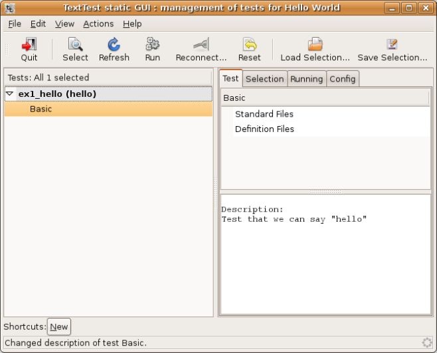Select the Basic test in tree
Viewport: 437px width, 353px height.
click(x=108, y=109)
